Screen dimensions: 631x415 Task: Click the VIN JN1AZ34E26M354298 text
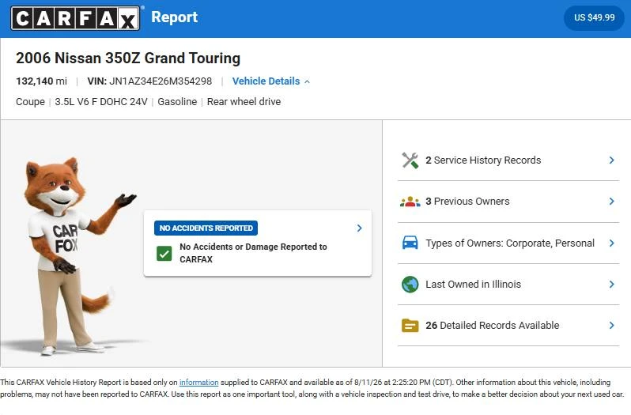[149, 81]
